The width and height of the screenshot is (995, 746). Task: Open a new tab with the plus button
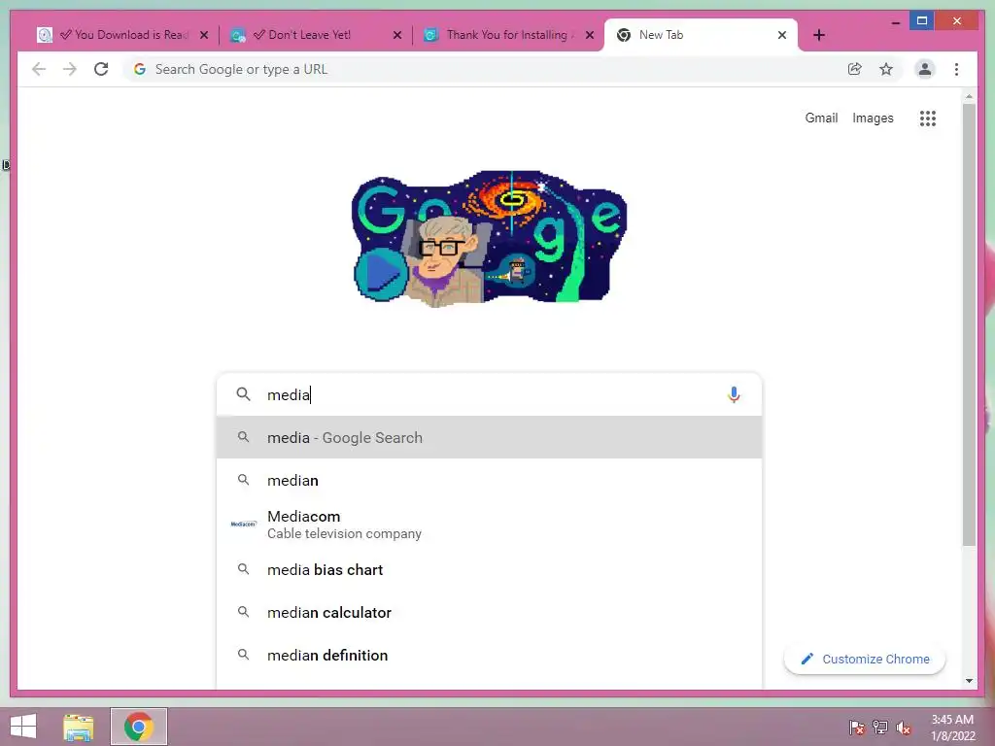tap(819, 35)
